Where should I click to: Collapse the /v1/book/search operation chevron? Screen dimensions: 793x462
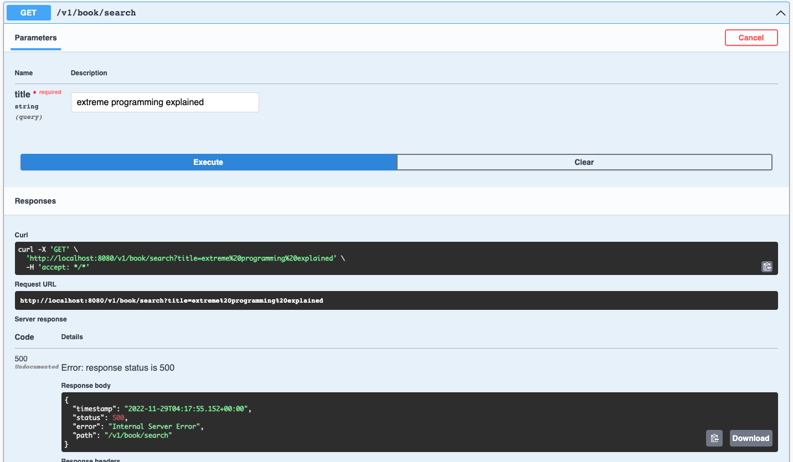[x=781, y=13]
